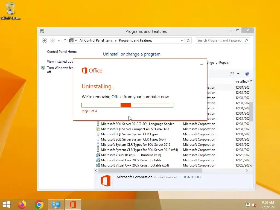This screenshot has height=210, width=280.
Task: Open Turn Windows features on or off
Action: point(60,70)
